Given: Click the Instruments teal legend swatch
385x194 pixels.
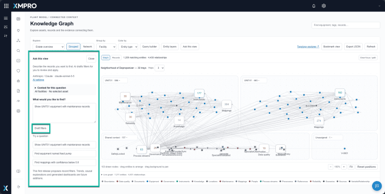Looking at the screenshot, I should pyautogui.click(x=177, y=182).
